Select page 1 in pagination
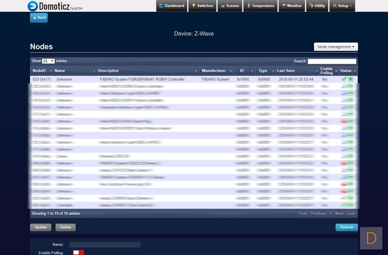The image size is (388, 255). [331, 214]
